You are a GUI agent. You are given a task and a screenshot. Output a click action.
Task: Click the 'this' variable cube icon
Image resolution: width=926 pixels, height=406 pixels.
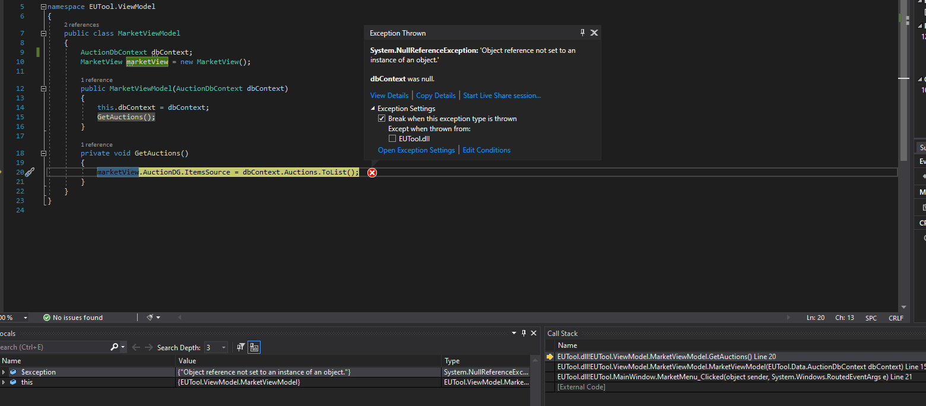click(13, 382)
